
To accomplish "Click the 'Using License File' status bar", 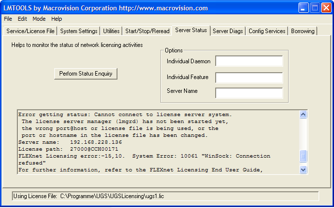I will [165, 196].
